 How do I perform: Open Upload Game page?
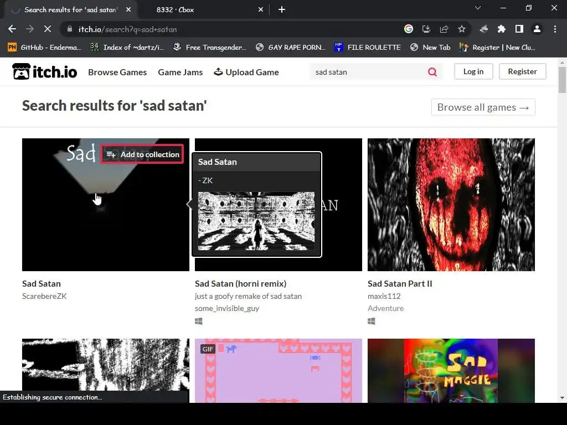246,72
